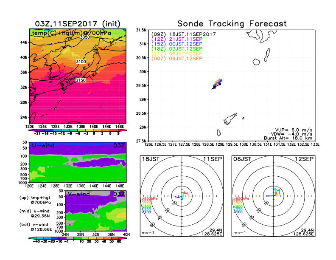Click the "126E" longitude axis label
Screen dimensions: 336x260
148,144
